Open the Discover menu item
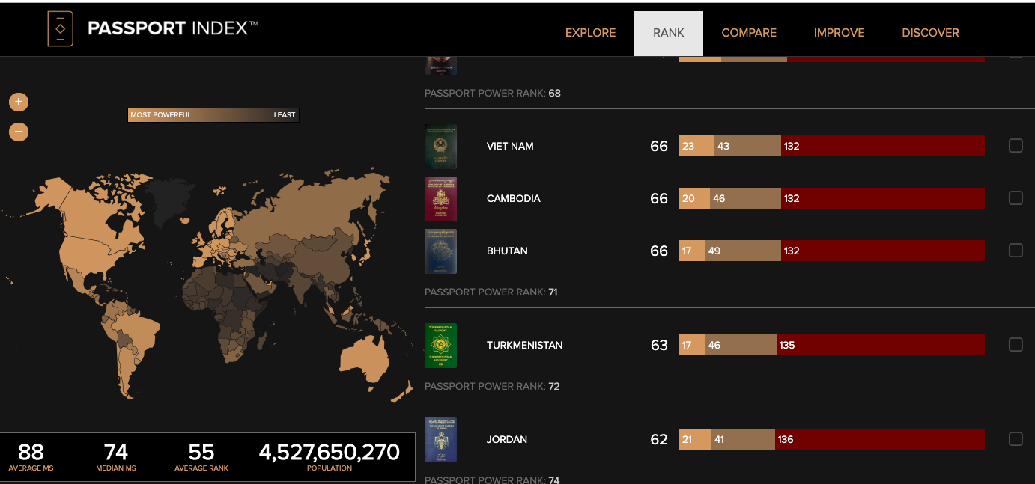This screenshot has width=1035, height=484. point(930,33)
